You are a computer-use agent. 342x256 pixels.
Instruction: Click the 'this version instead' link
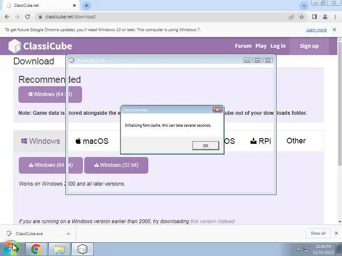[212, 221]
